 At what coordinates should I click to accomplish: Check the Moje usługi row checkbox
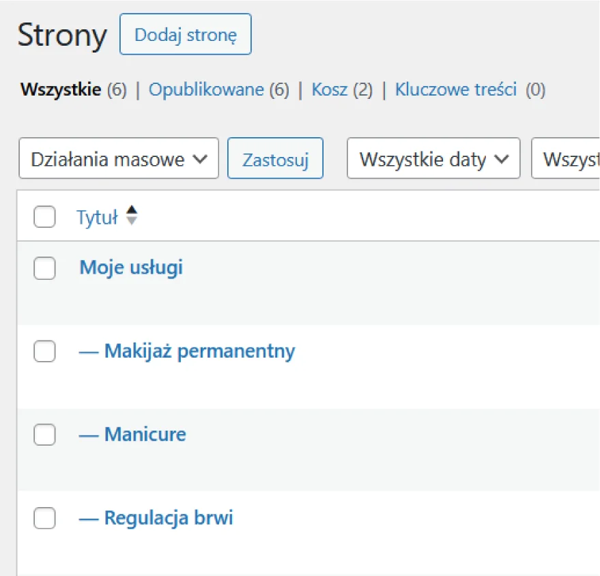(x=44, y=269)
